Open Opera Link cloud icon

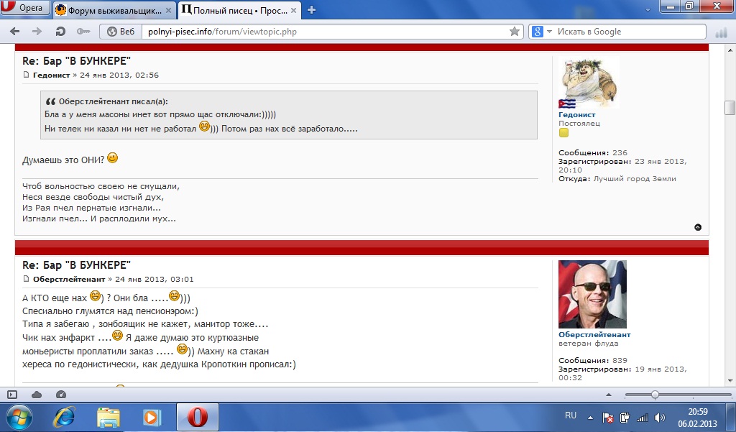37,395
